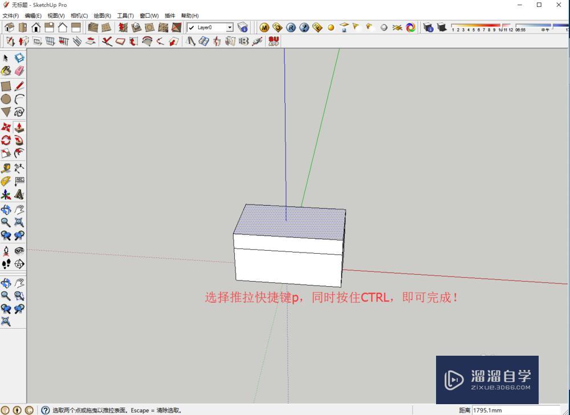570x415 pixels.
Task: Select the Position Camera tool
Action: click(x=6, y=251)
